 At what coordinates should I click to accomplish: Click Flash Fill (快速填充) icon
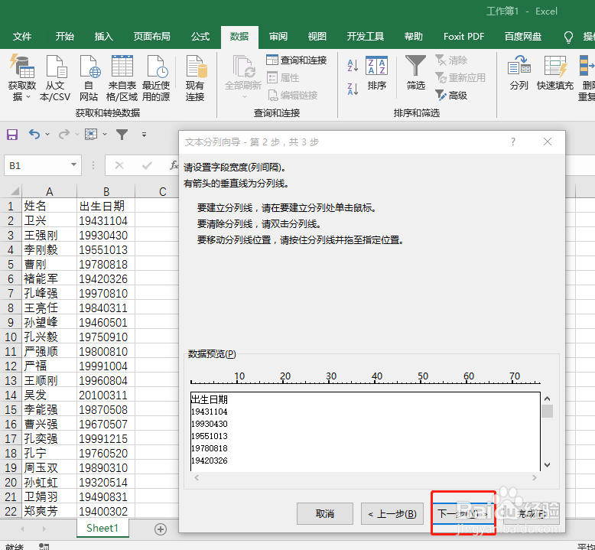554,67
